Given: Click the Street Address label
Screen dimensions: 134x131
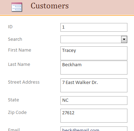Looking at the screenshot, I should pos(24,82).
